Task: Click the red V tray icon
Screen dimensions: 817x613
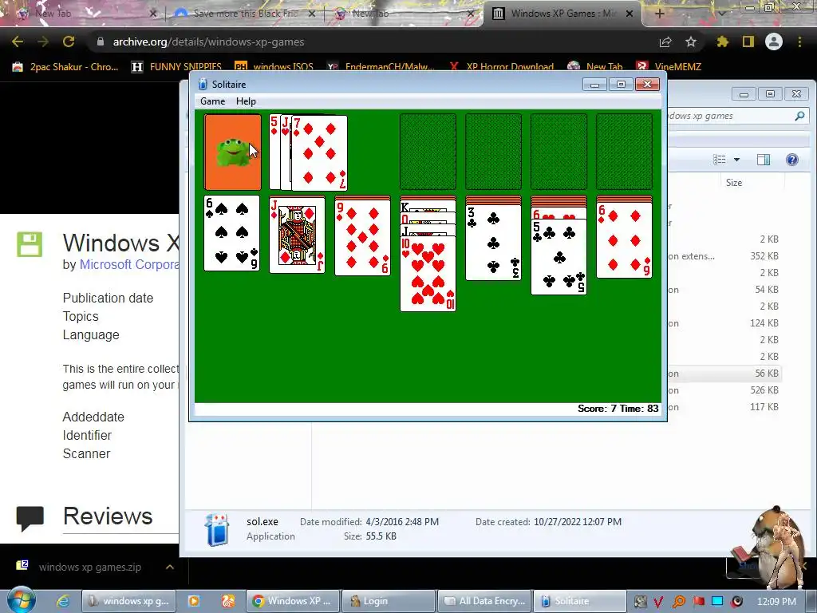Action: coord(658,602)
